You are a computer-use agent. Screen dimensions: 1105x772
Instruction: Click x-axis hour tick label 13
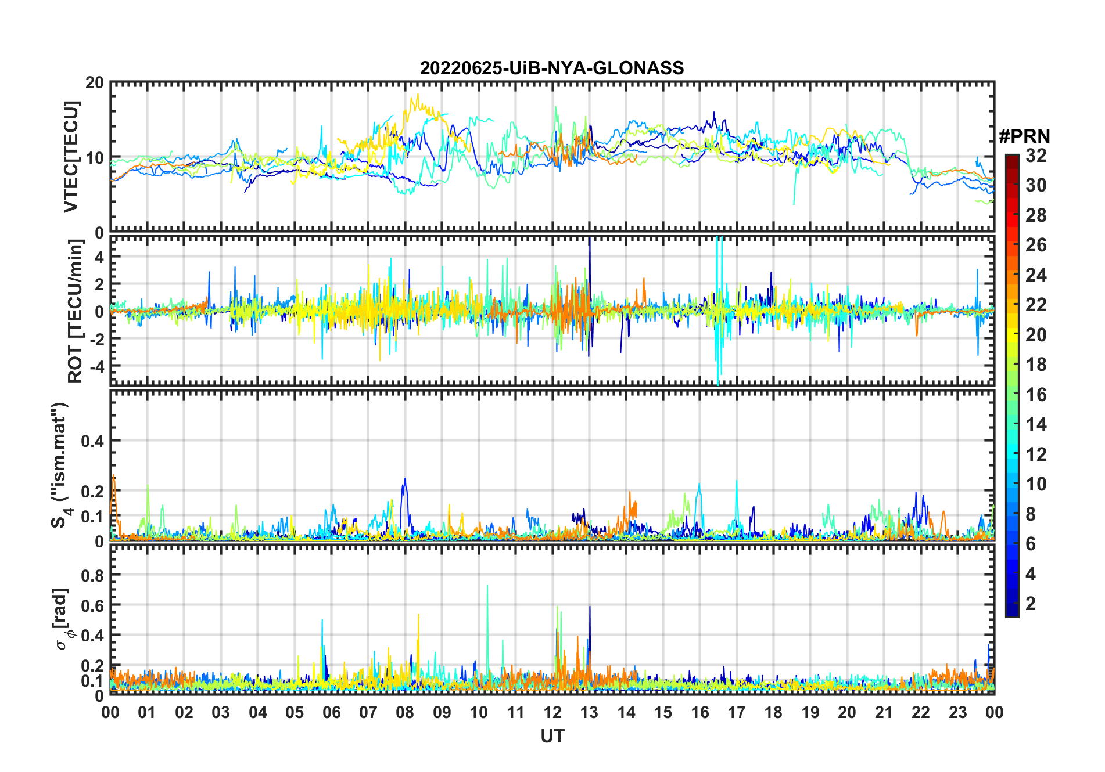pos(589,712)
